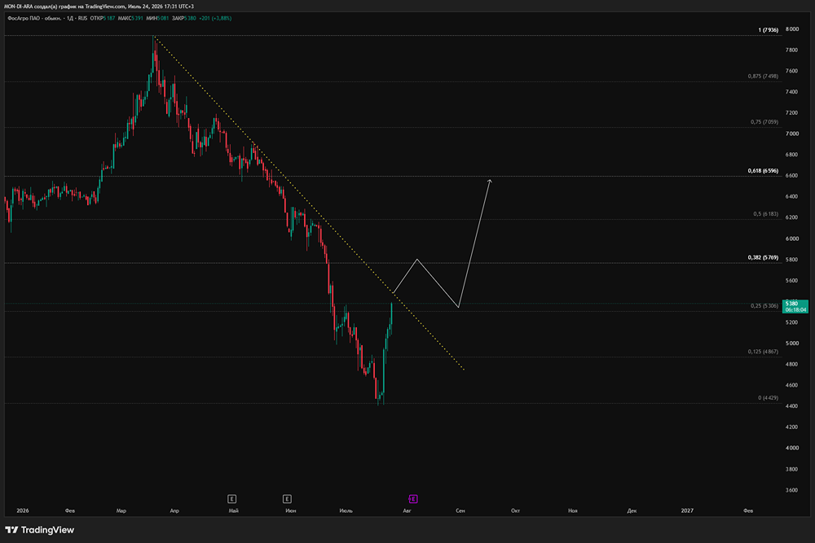Image resolution: width=815 pixels, height=543 pixels.
Task: Click the TradingView logo at bottom left
Action: pos(39,530)
